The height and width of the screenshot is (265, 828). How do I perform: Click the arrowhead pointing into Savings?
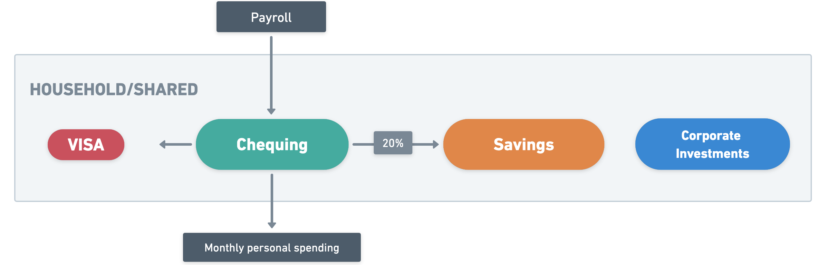436,144
